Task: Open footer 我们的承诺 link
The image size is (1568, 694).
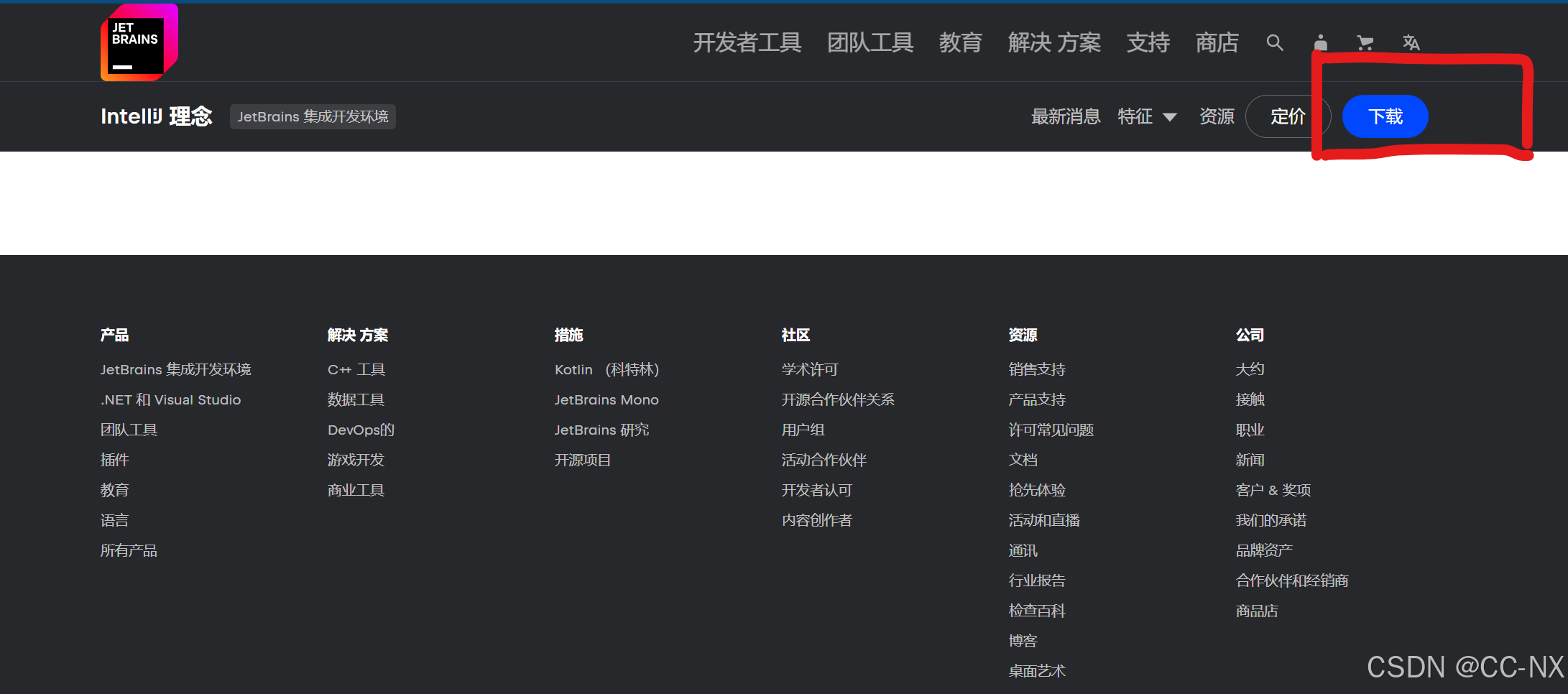Action: (1271, 520)
